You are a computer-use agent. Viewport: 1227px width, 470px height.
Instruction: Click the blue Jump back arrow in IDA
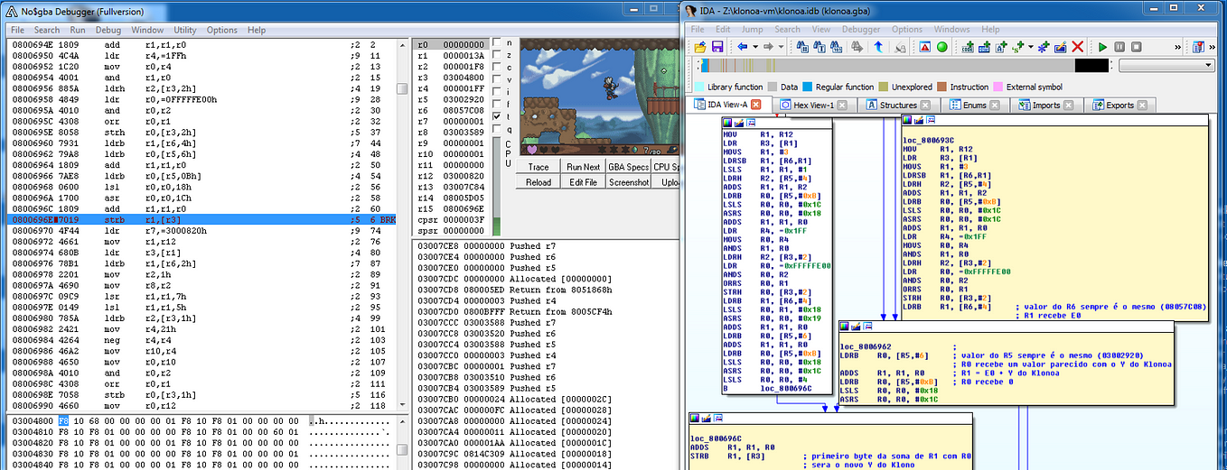(743, 46)
